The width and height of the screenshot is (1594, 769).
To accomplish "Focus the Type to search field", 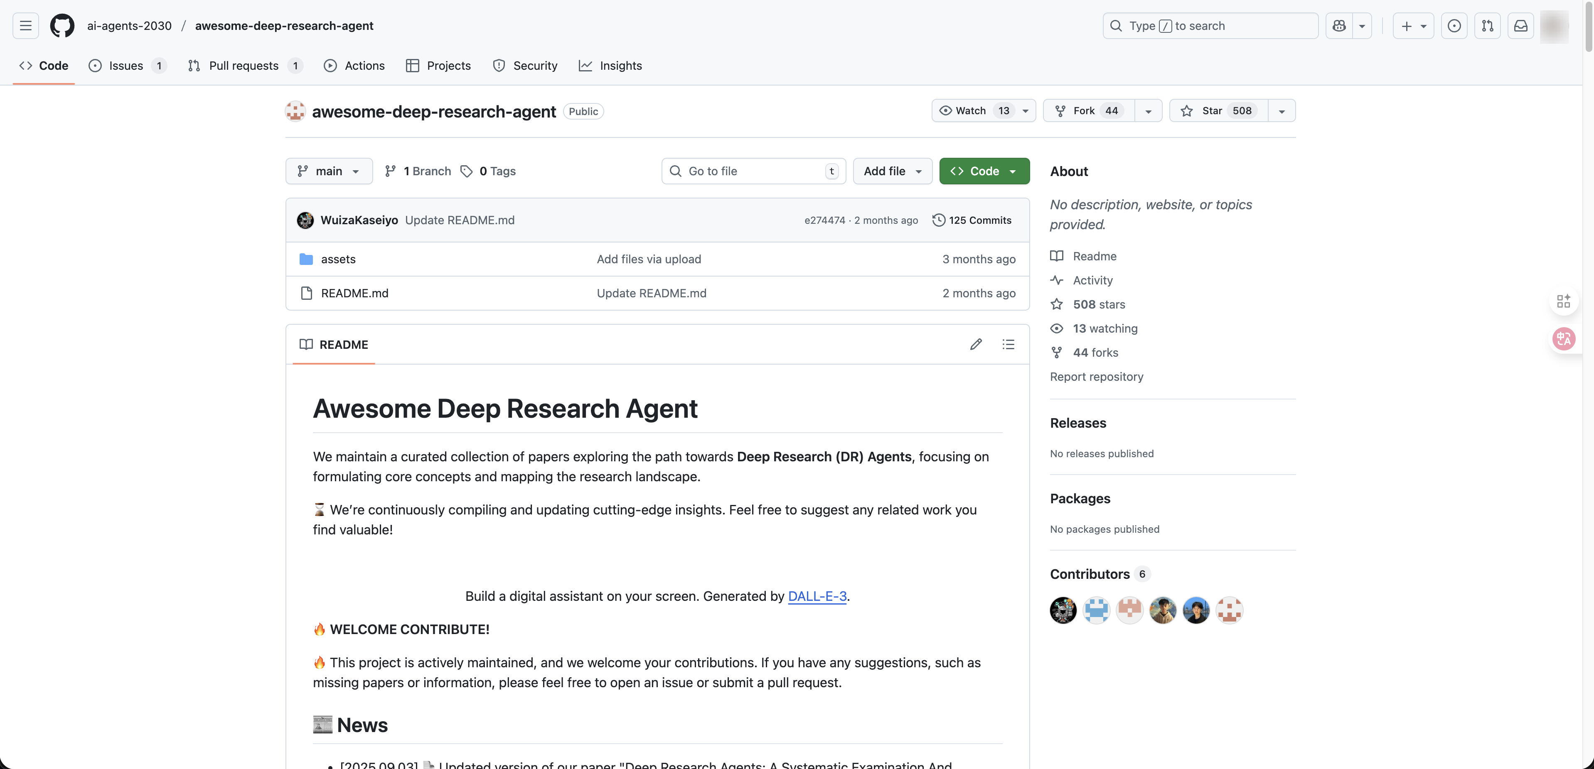I will (1210, 25).
